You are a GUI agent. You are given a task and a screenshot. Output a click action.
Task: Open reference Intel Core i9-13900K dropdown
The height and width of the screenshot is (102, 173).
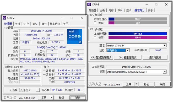tap(165, 72)
